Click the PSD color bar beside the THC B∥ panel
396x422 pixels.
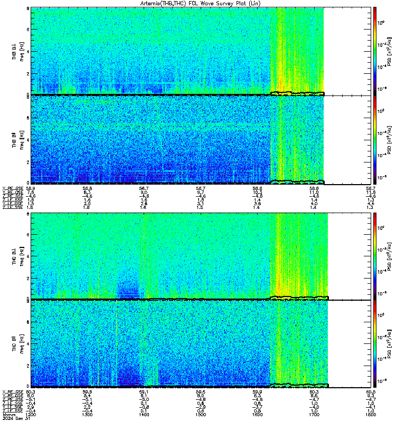pyautogui.click(x=375, y=344)
